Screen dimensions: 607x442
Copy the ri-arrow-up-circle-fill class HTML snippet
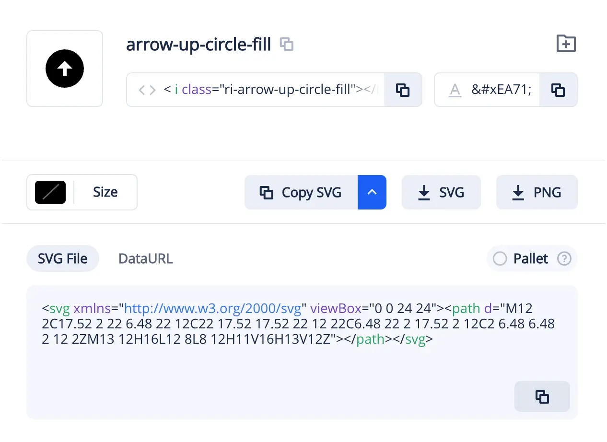click(x=402, y=90)
